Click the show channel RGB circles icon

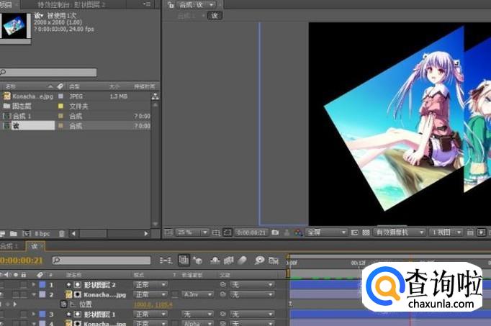click(297, 232)
